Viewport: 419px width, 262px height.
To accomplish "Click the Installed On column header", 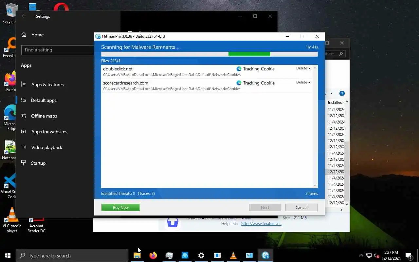I will coord(336,102).
